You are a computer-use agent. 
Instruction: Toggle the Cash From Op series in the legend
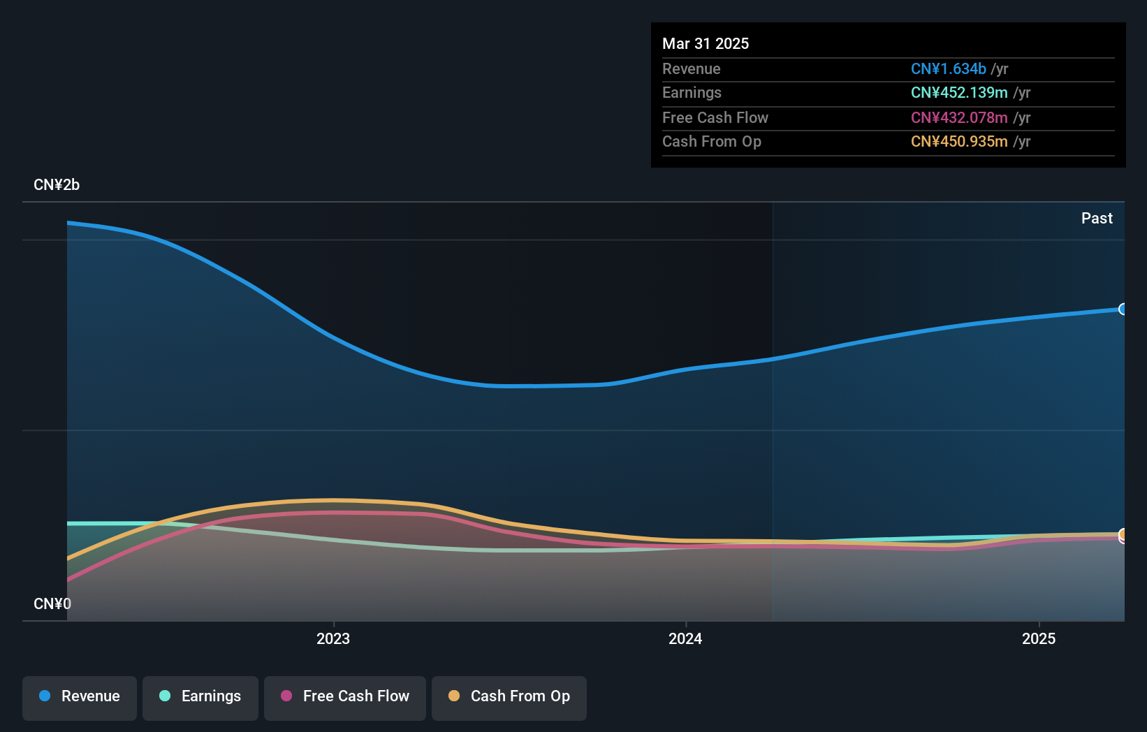point(509,698)
